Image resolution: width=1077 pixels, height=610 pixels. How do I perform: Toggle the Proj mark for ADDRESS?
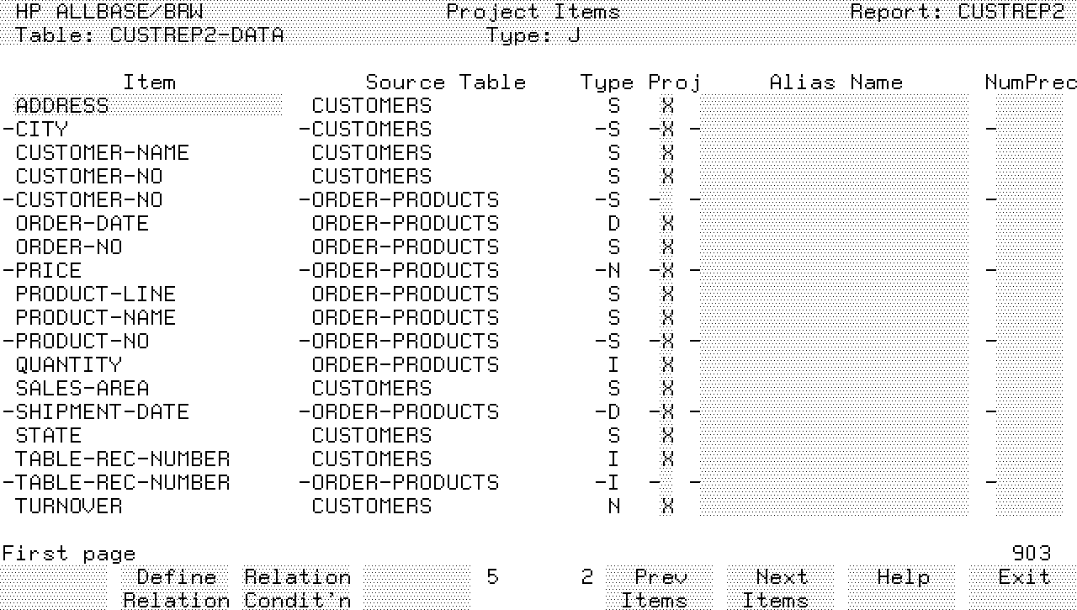pyautogui.click(x=667, y=106)
